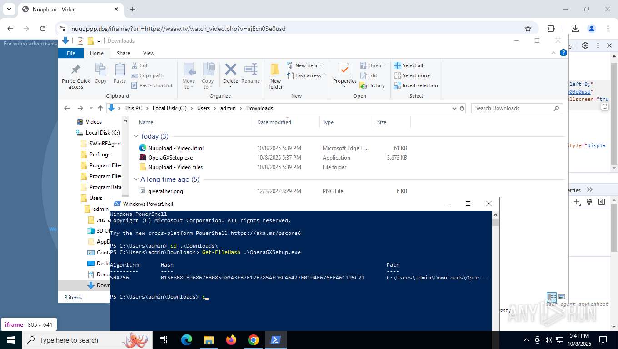Image resolution: width=618 pixels, height=349 pixels.
Task: Open address bar history dropdown
Action: point(454,108)
